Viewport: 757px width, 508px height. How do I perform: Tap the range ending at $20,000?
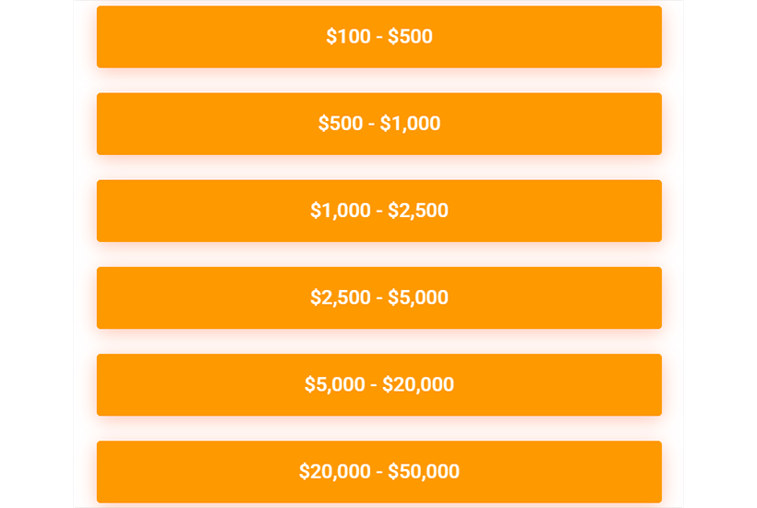tap(378, 384)
